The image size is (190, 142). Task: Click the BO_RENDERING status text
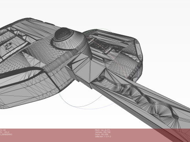(x=6, y=135)
